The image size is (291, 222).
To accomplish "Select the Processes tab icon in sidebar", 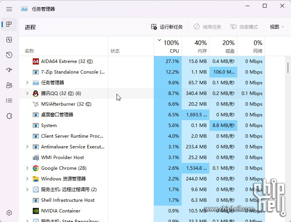I will [9, 24].
